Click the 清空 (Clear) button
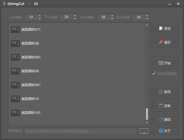This screenshot has height=140, width=184. click(x=165, y=42)
